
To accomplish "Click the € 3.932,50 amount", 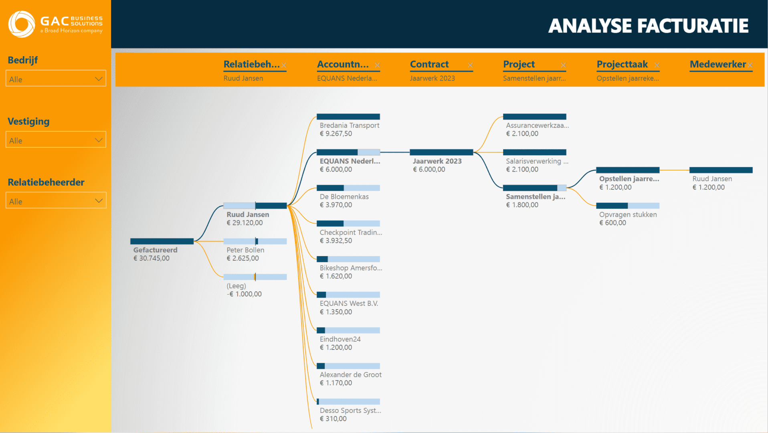I will tap(336, 241).
